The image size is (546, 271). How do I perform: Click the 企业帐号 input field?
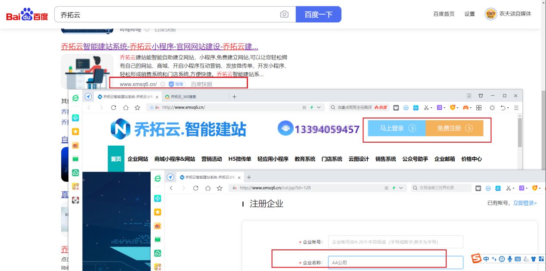coord(395,242)
